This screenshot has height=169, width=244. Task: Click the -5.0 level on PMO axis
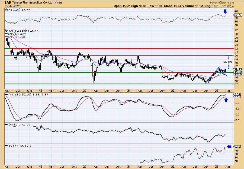tap(237, 115)
